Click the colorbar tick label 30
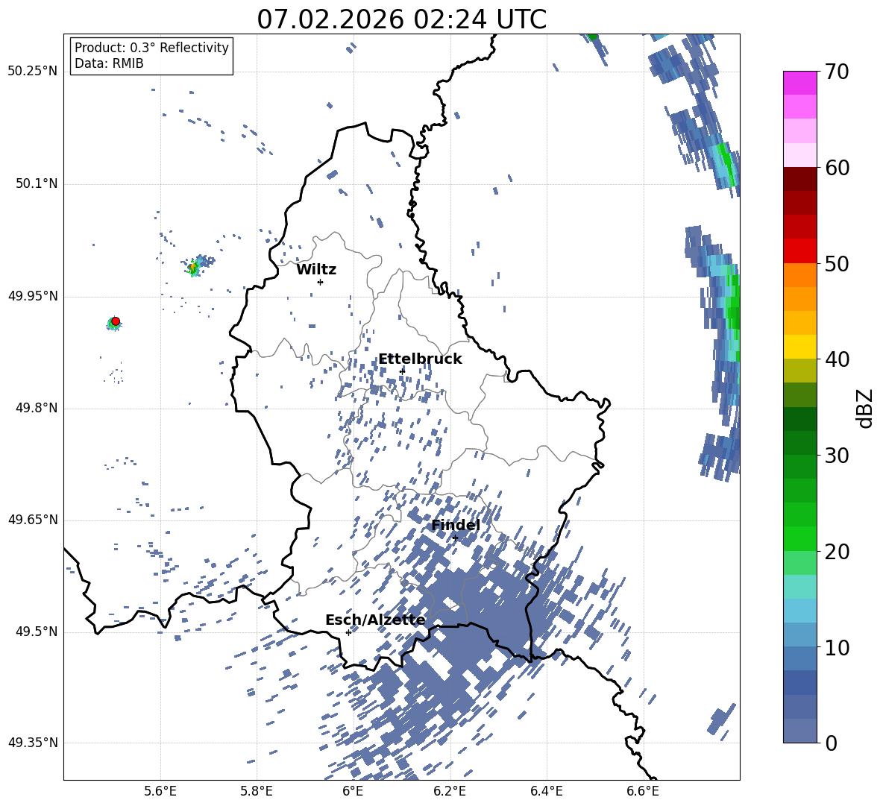The image size is (883, 806). [x=837, y=456]
